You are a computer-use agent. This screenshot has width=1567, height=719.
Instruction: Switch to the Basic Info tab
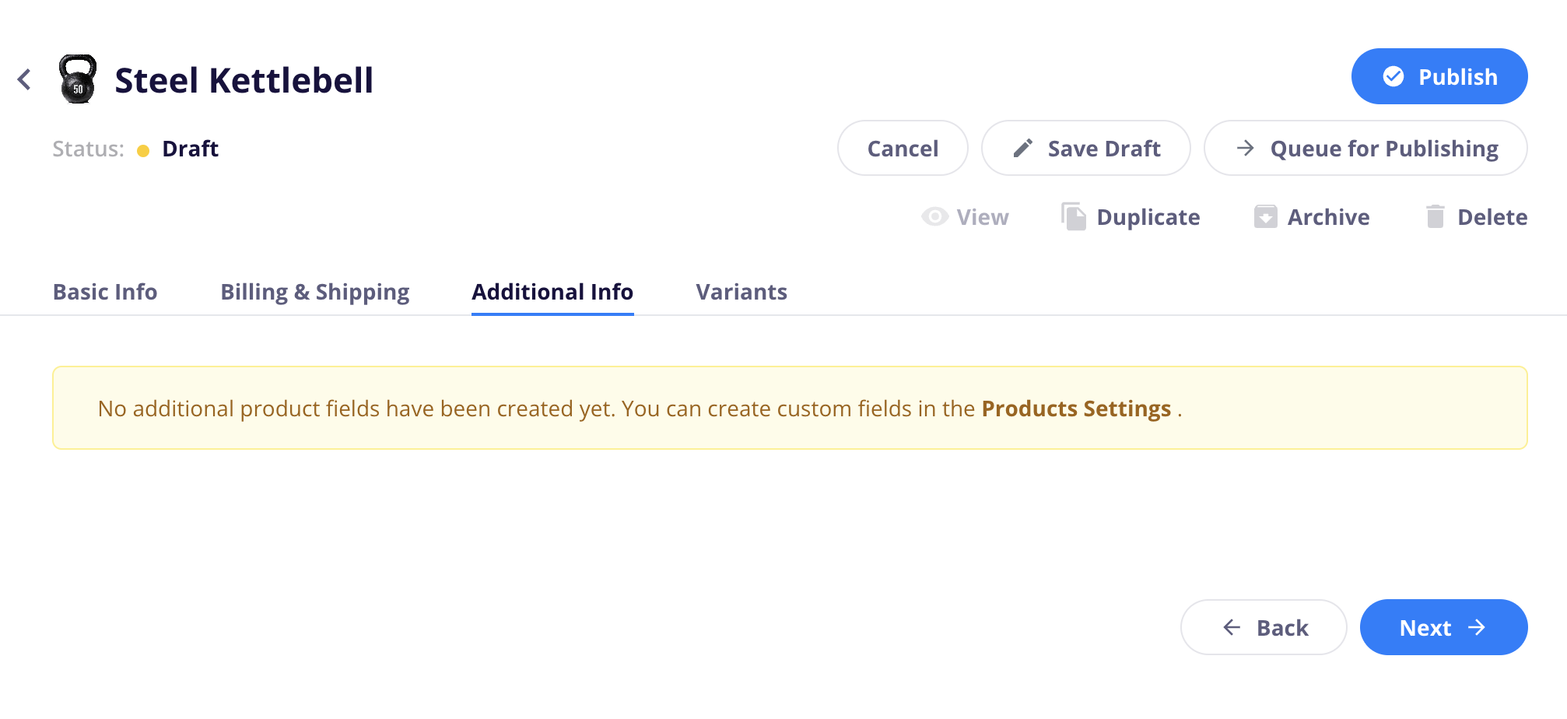tap(105, 292)
